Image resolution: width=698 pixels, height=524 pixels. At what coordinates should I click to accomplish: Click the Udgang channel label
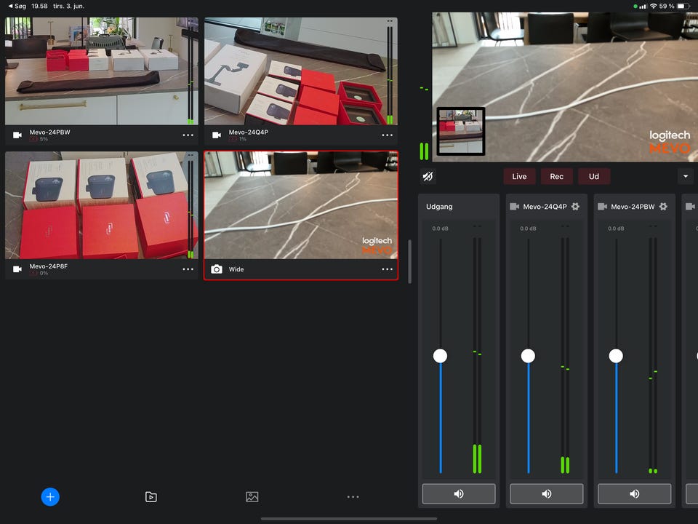(x=439, y=206)
